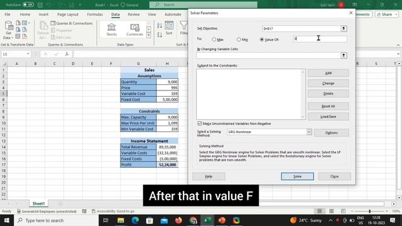The height and width of the screenshot is (226, 402).
Task: Click Sort Z to A icon
Action: pyautogui.click(x=160, y=35)
